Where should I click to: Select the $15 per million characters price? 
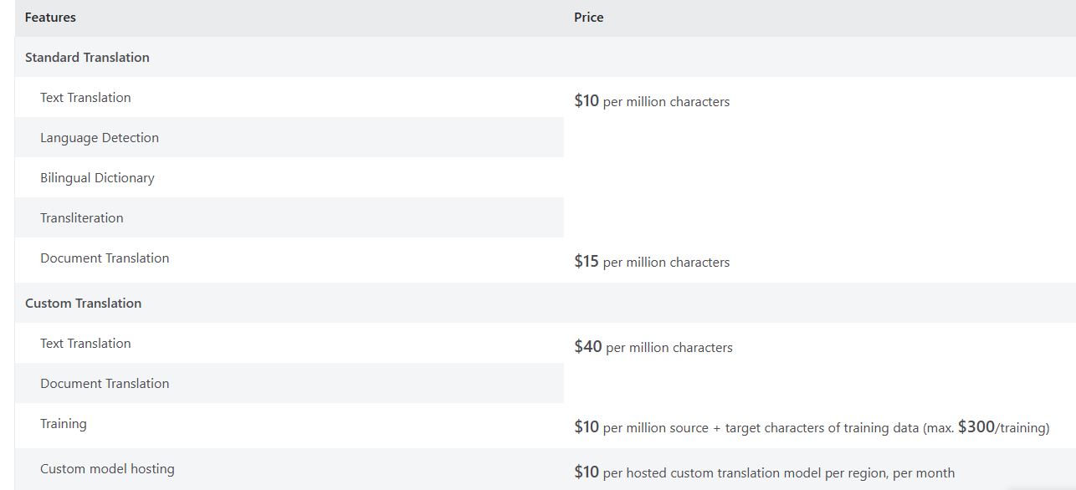[x=652, y=262]
